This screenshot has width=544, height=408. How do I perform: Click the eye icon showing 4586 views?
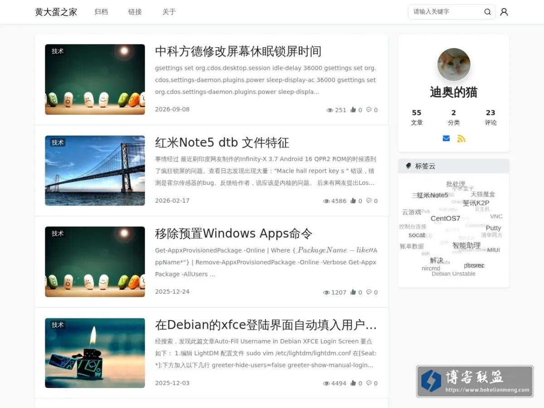[326, 201]
